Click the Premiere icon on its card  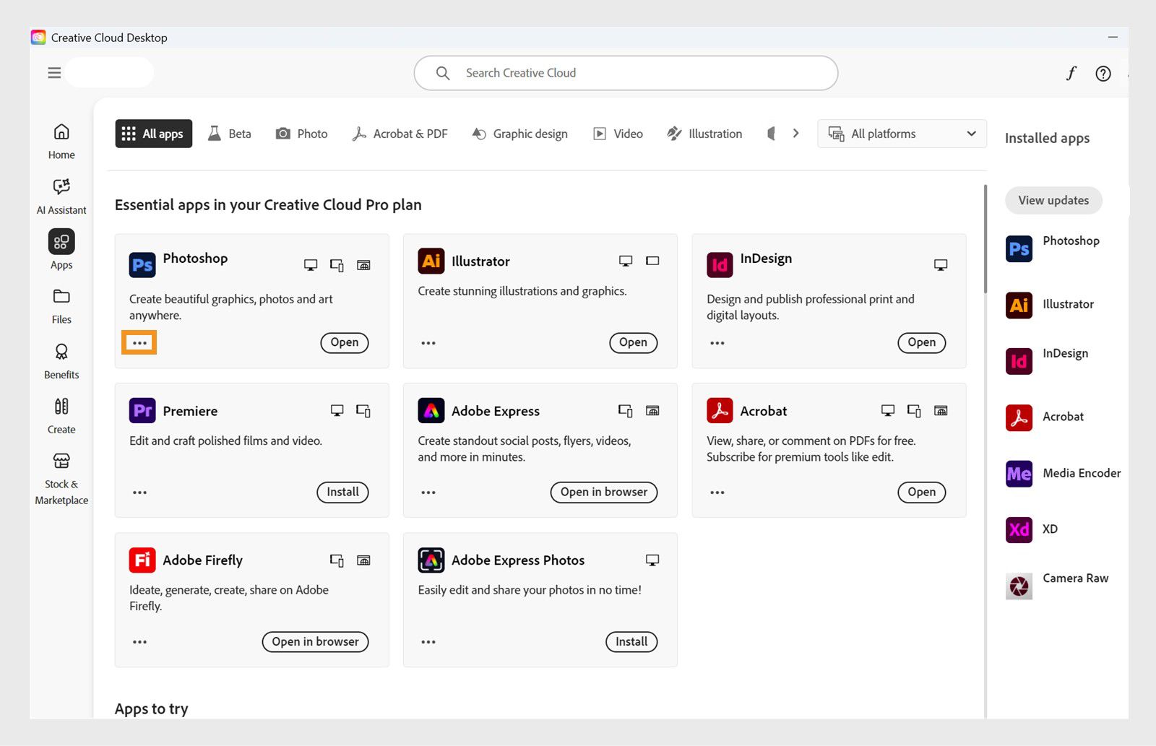click(x=142, y=410)
